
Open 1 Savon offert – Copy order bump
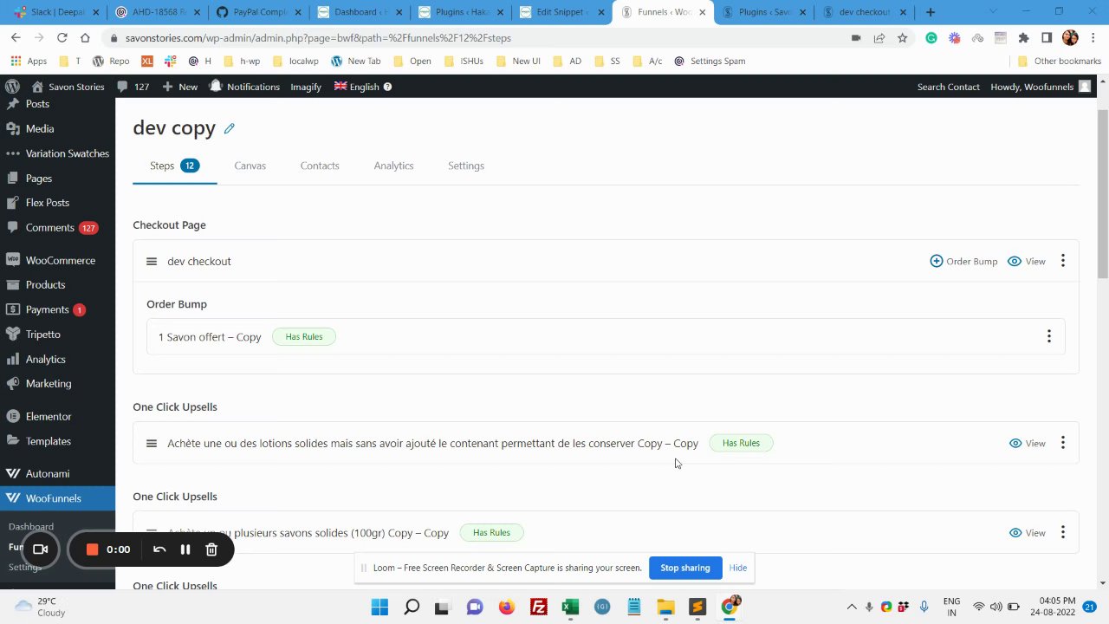(210, 336)
